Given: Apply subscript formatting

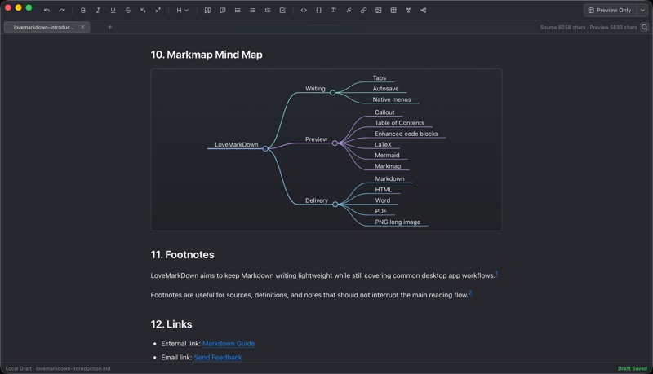Looking at the screenshot, I should click(x=143, y=11).
